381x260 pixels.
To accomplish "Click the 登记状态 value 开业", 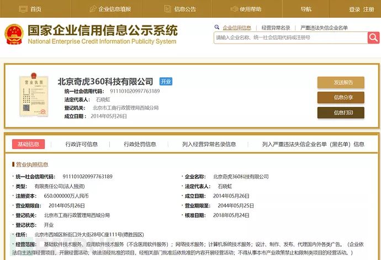I will pos(49,225).
